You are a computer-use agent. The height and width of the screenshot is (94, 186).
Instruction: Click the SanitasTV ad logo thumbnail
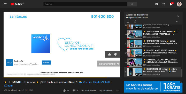(x=9, y=62)
